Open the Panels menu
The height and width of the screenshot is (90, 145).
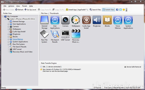pyautogui.click(x=24, y=6)
